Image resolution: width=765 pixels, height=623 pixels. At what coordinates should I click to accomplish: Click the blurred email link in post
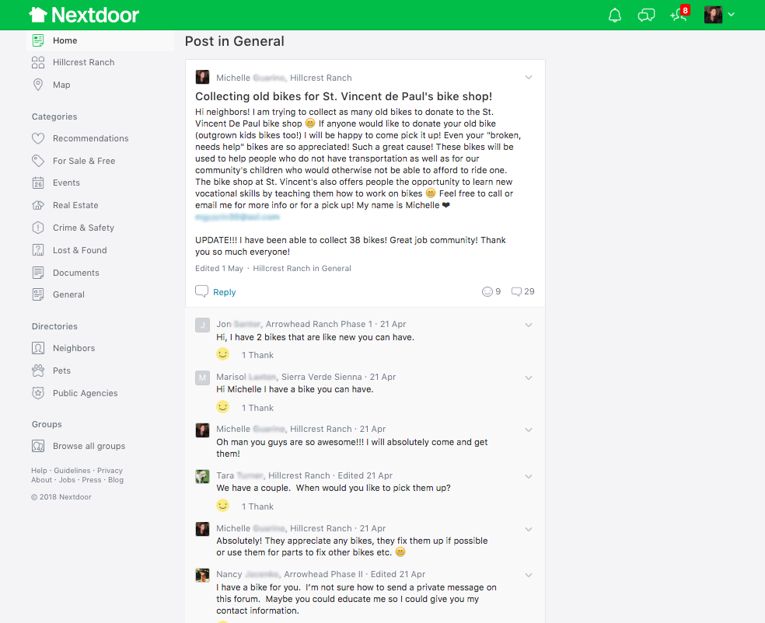click(x=237, y=217)
